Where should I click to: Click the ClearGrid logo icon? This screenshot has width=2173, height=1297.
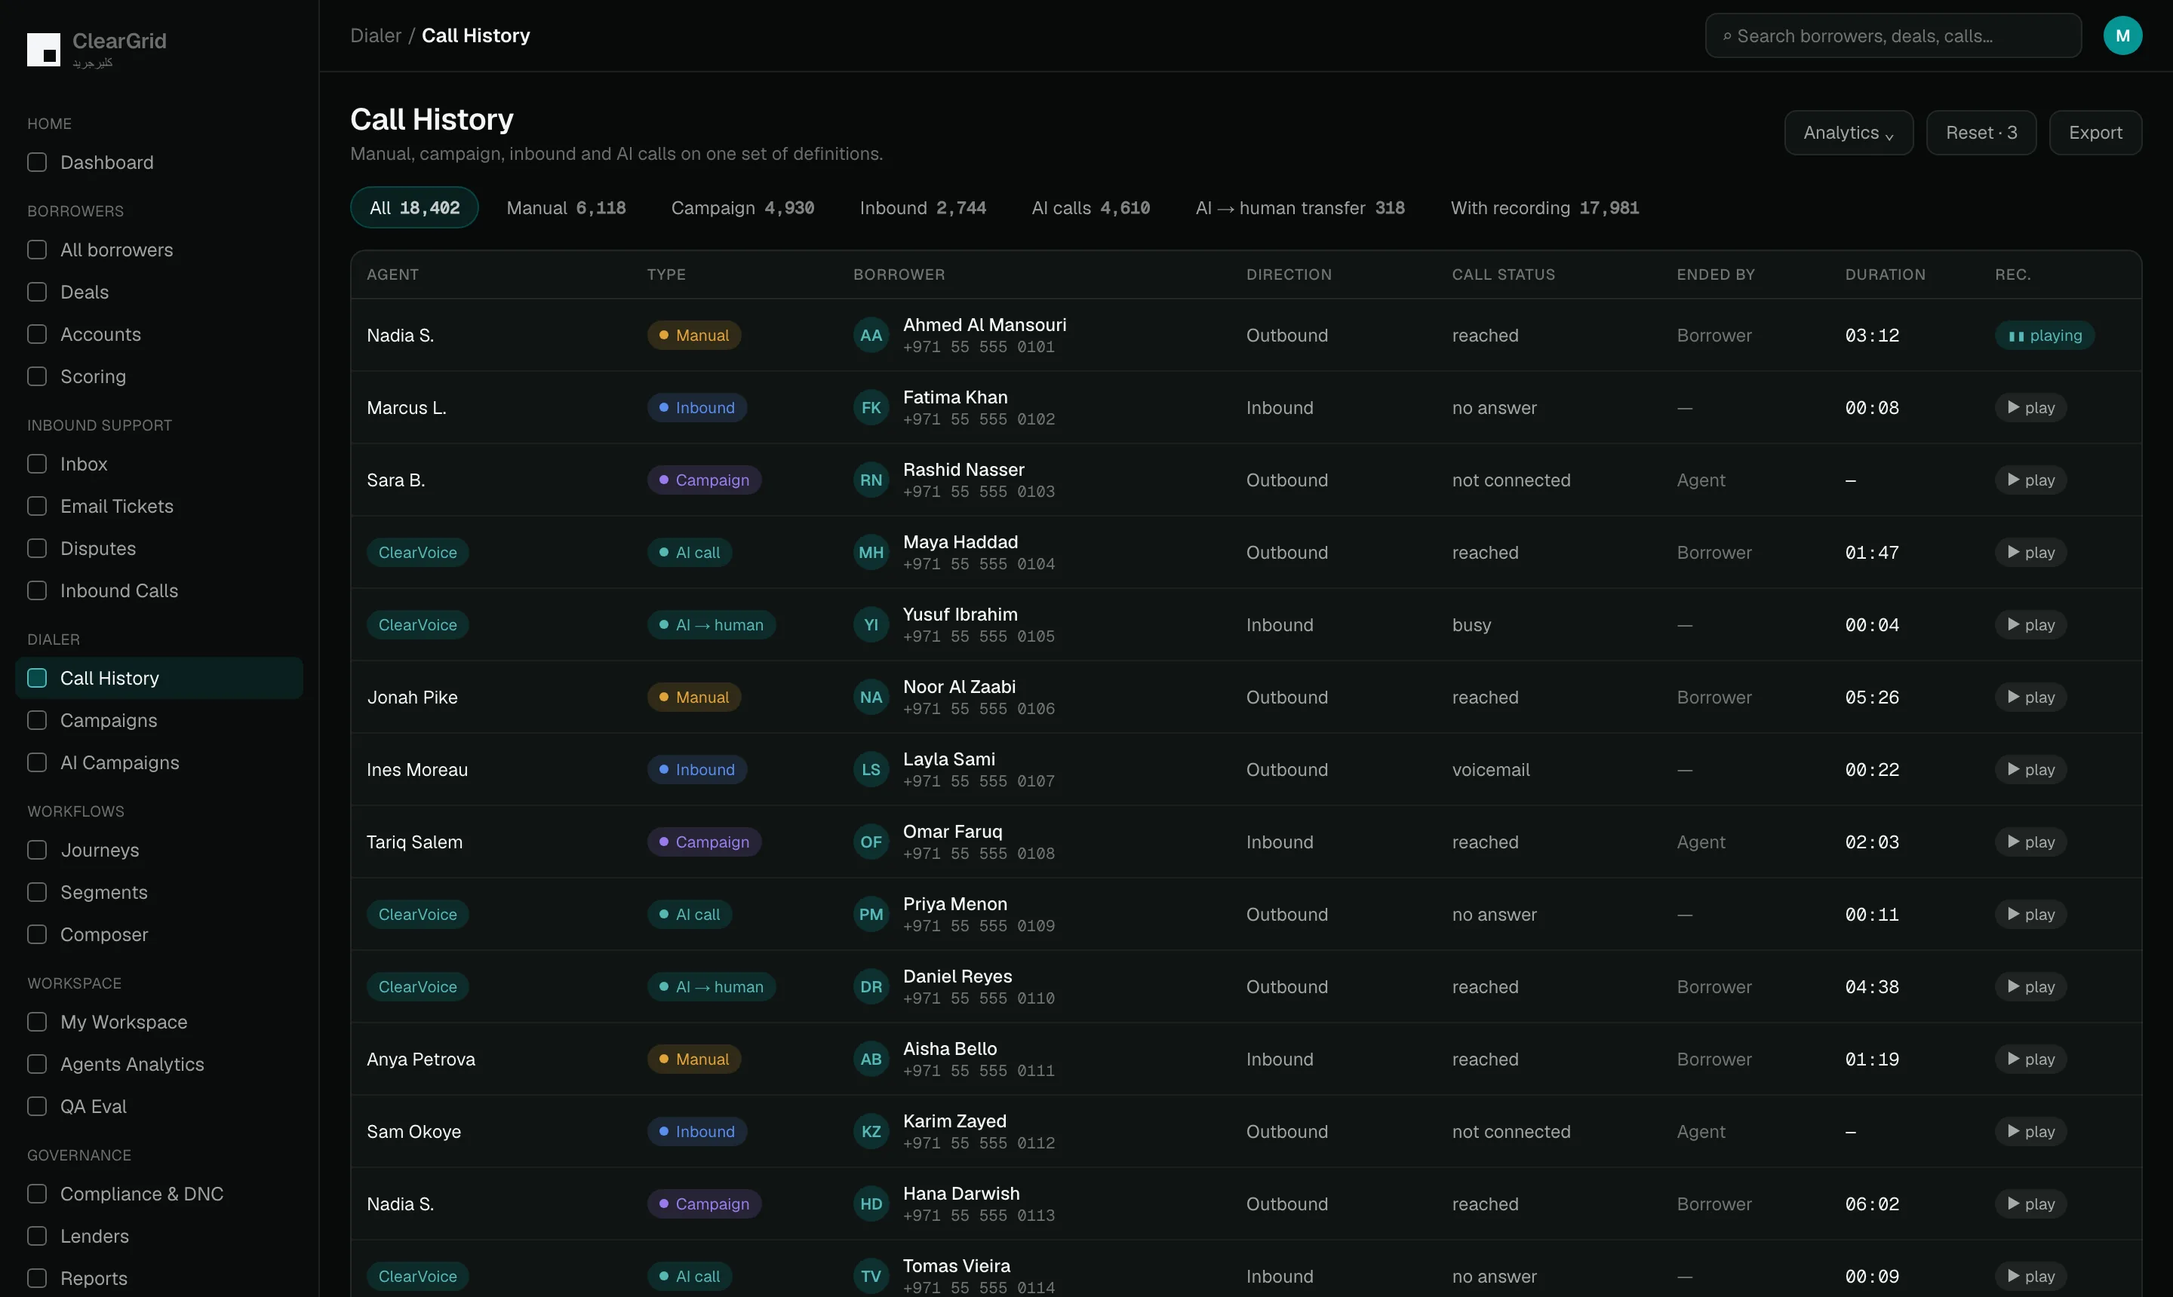click(x=44, y=49)
